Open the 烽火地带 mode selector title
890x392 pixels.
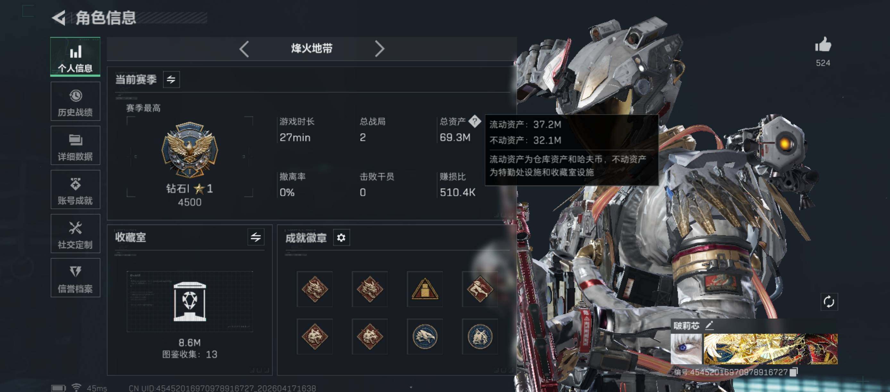click(x=312, y=49)
